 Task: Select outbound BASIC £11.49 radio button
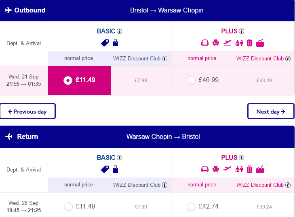tap(68, 81)
